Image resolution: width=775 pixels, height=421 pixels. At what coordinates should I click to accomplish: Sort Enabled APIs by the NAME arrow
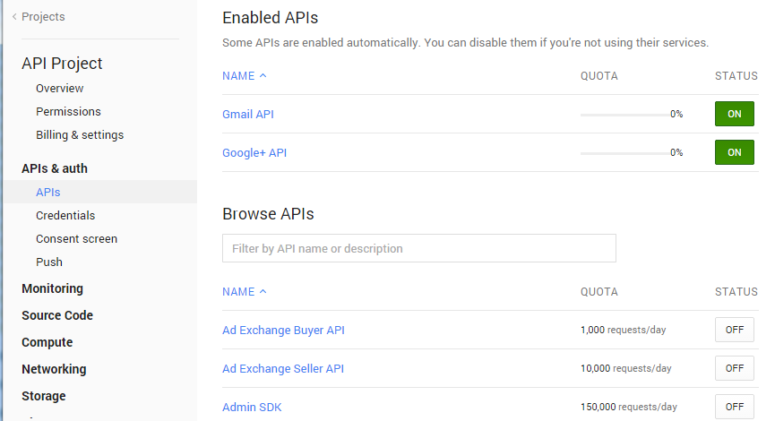click(x=263, y=75)
